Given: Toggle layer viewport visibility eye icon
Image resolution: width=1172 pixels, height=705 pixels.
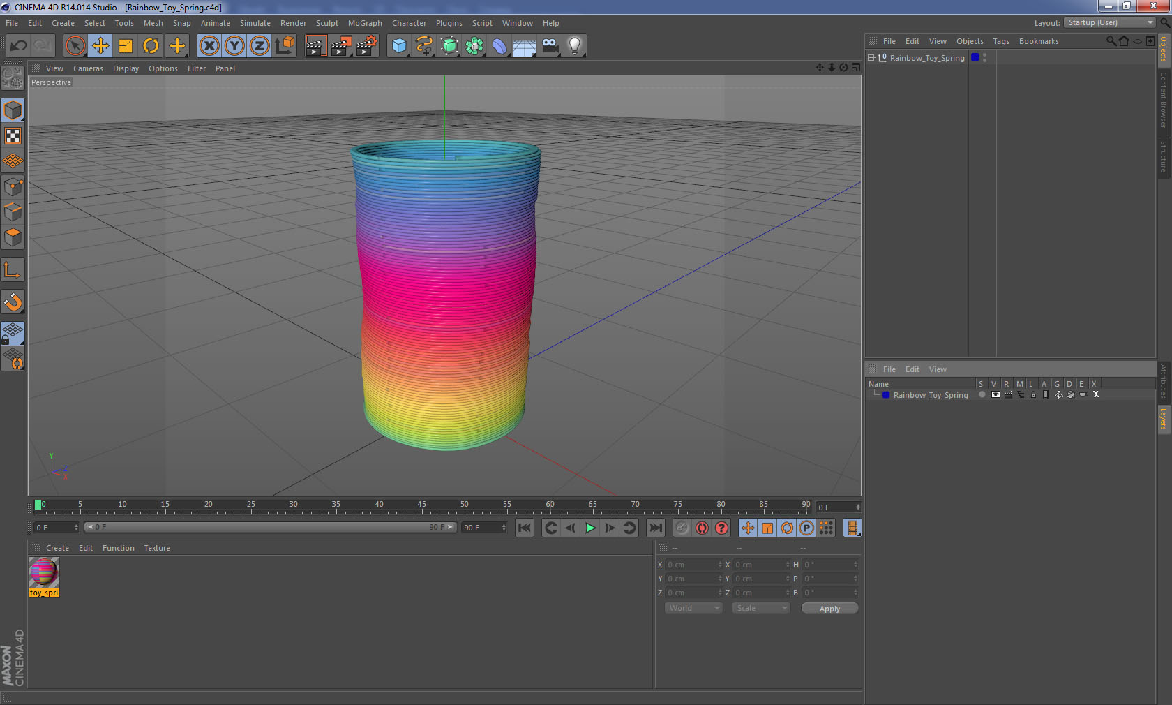Looking at the screenshot, I should point(996,394).
